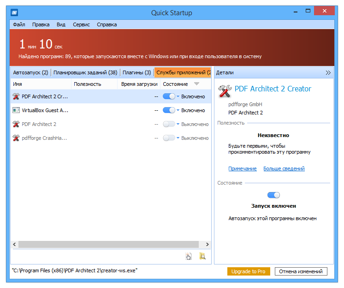Image resolution: width=344 pixels, height=288 pixels.
Task: Open the Вид menu
Action: click(x=61, y=24)
